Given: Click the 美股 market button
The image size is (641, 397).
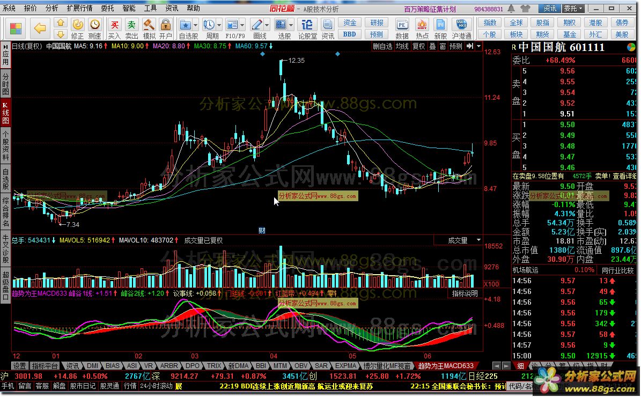Looking at the screenshot, I should (622, 34).
